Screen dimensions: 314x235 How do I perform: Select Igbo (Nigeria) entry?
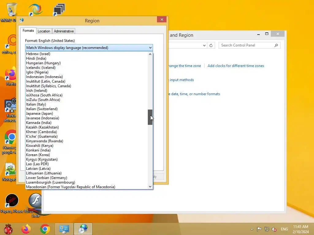click(x=86, y=72)
